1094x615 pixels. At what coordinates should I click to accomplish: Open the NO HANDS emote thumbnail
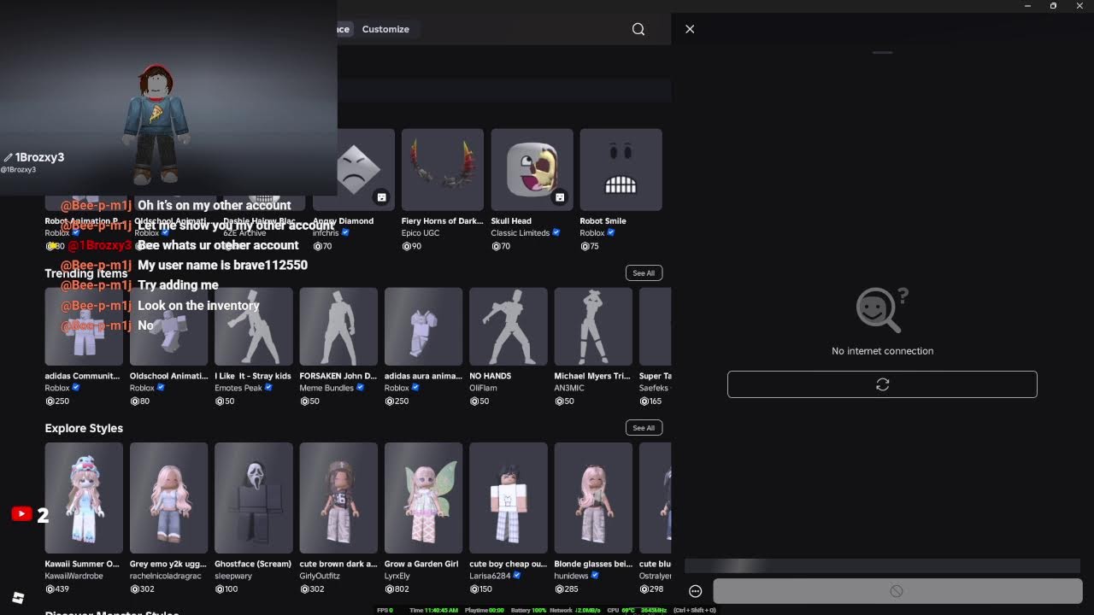(509, 326)
